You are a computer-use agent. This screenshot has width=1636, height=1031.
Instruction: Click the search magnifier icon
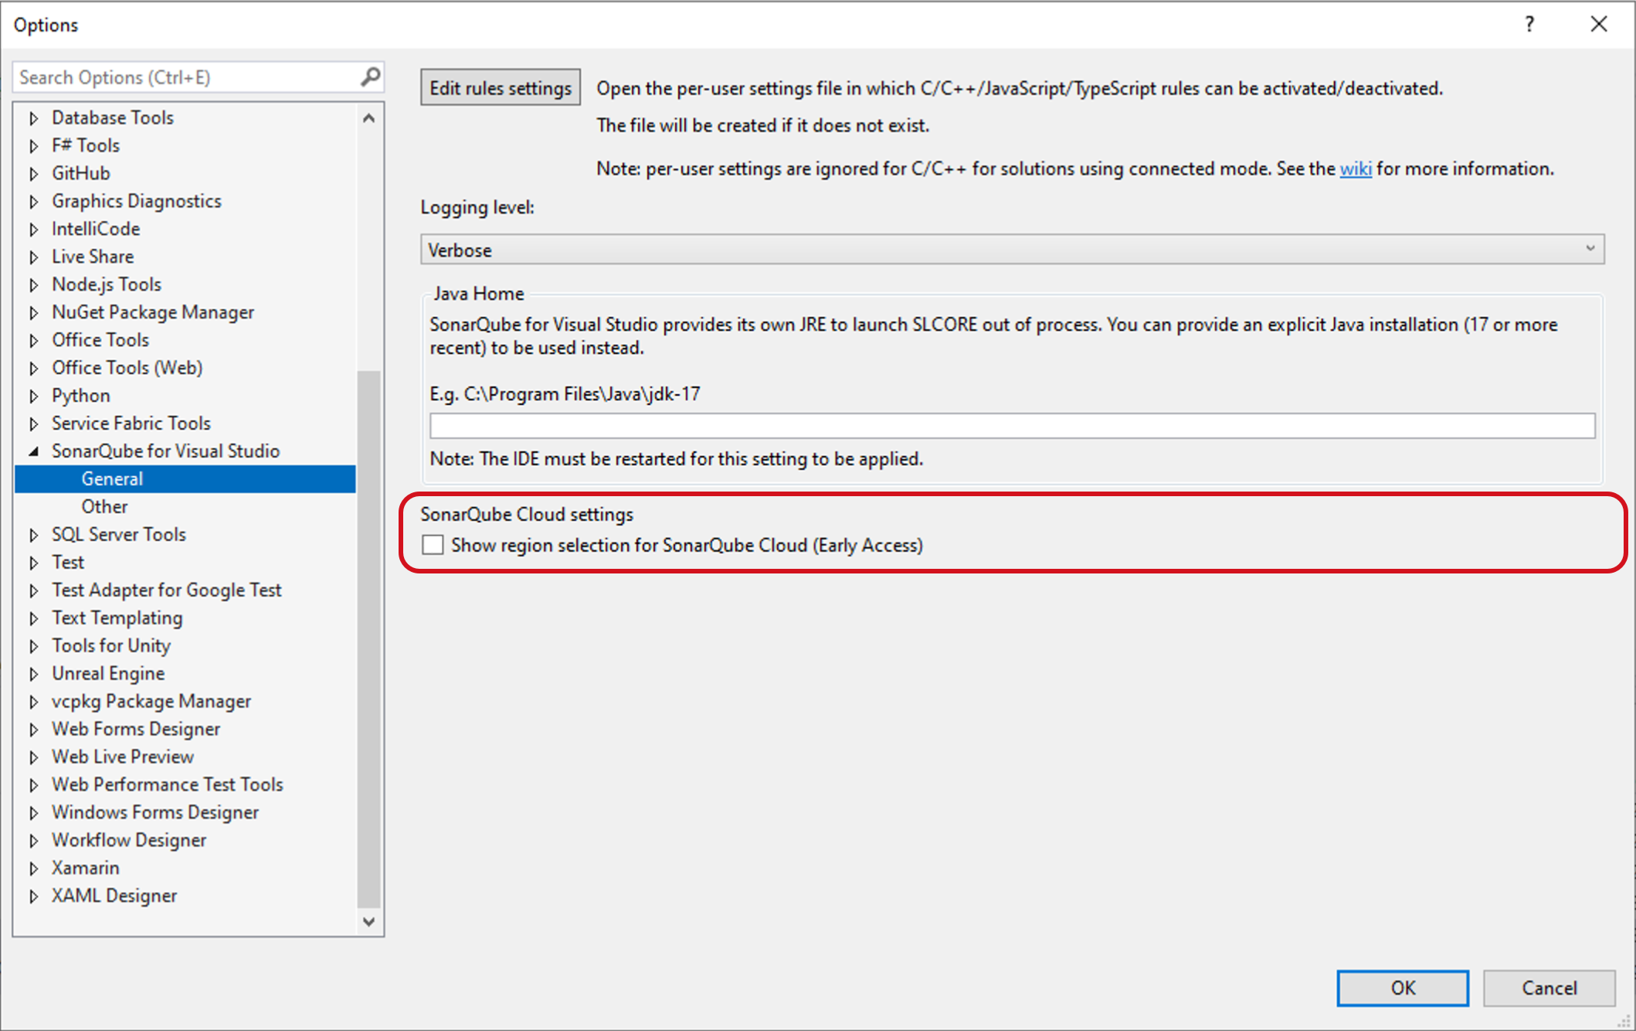pyautogui.click(x=370, y=77)
